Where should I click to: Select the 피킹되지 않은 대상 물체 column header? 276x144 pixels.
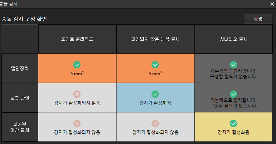click(x=155, y=39)
